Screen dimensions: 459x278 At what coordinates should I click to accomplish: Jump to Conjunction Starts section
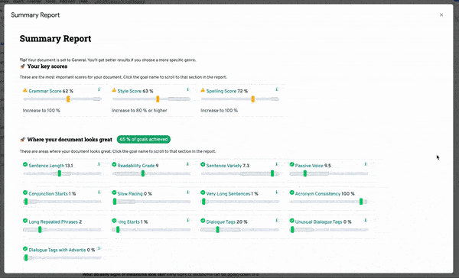click(x=48, y=193)
